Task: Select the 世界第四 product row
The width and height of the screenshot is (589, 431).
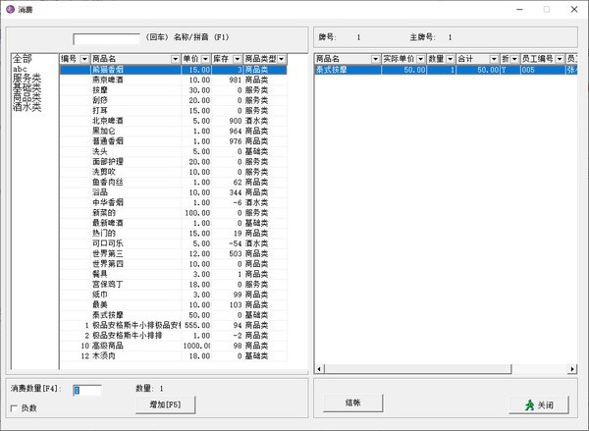Action: [x=174, y=264]
